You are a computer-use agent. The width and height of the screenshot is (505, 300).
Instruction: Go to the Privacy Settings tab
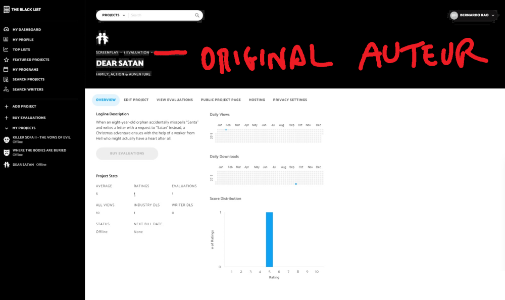click(x=290, y=100)
